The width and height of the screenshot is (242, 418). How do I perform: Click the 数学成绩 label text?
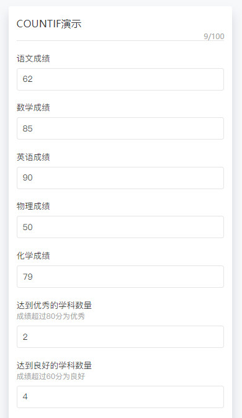(x=33, y=108)
